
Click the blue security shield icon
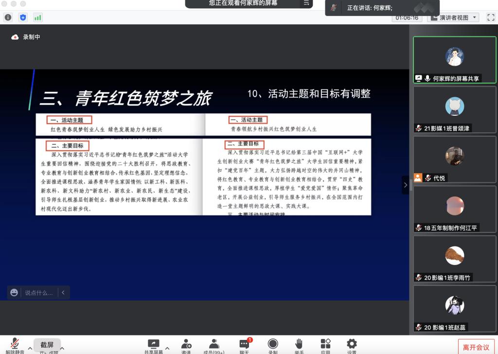(23, 18)
